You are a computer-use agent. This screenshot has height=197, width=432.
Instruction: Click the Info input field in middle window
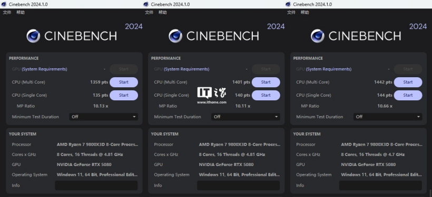tap(238, 185)
